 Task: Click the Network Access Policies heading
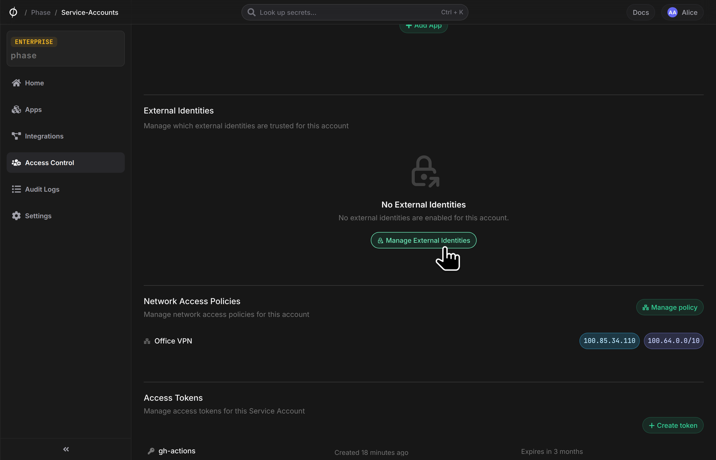point(192,301)
